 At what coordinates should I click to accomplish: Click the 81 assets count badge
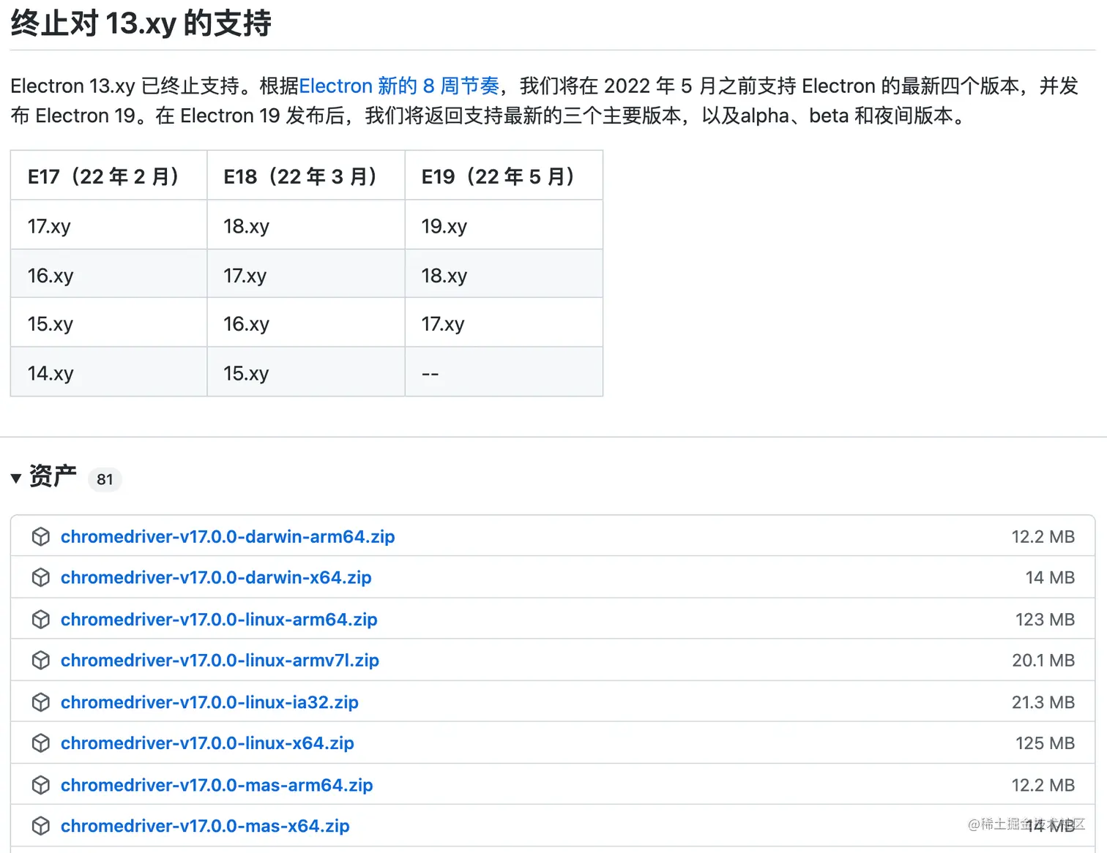tap(105, 479)
